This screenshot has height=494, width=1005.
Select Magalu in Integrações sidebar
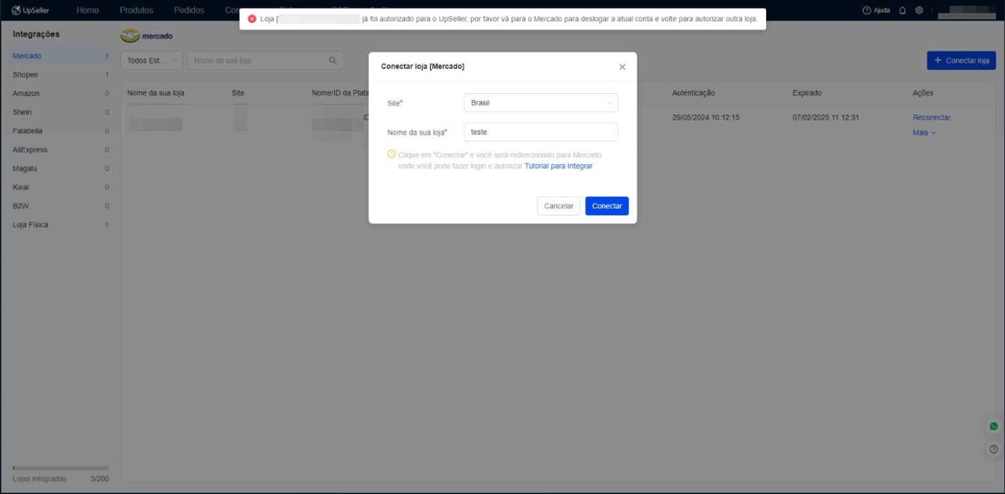click(61, 169)
